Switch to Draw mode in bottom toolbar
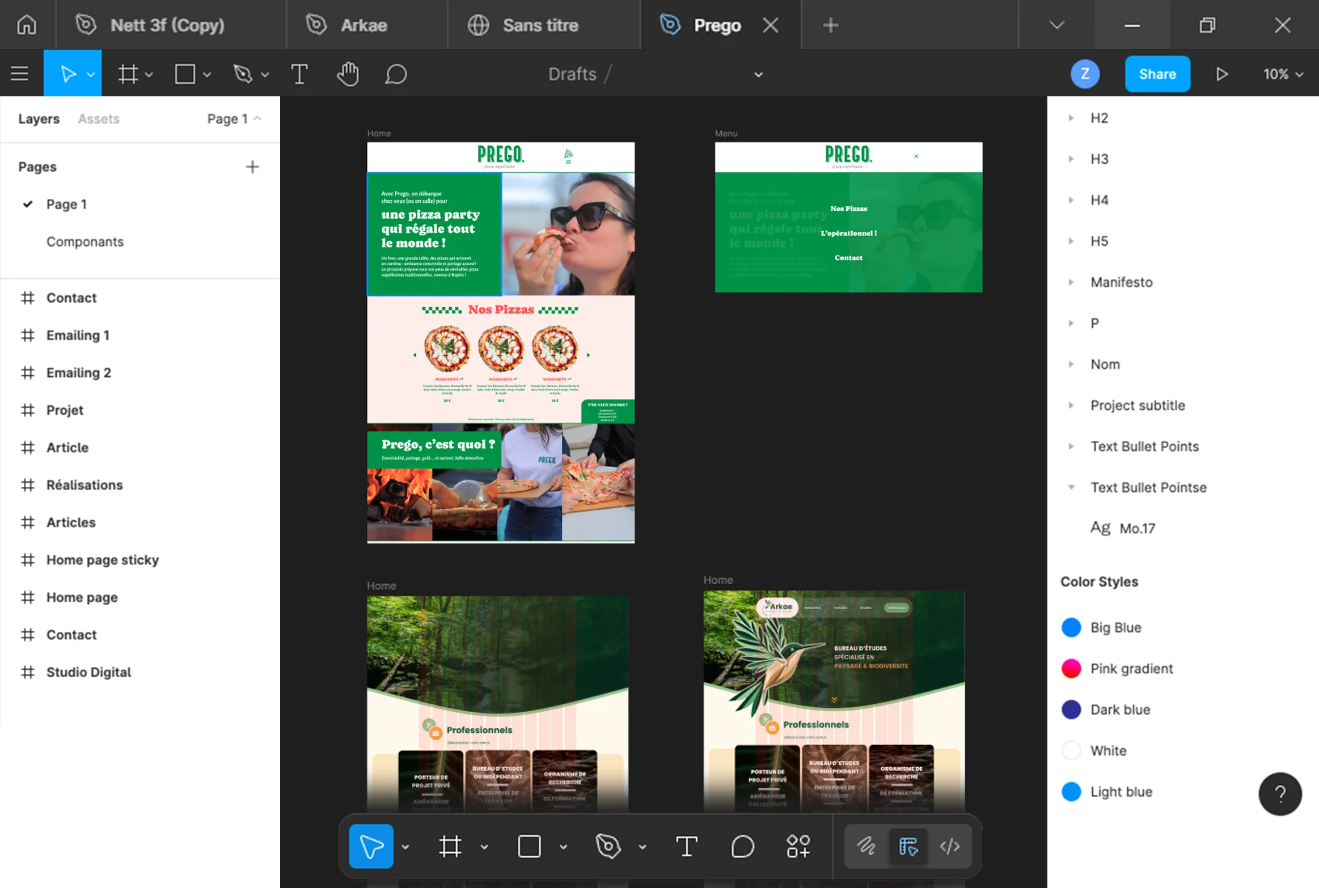Viewport: 1319px width, 888px height. coord(866,846)
